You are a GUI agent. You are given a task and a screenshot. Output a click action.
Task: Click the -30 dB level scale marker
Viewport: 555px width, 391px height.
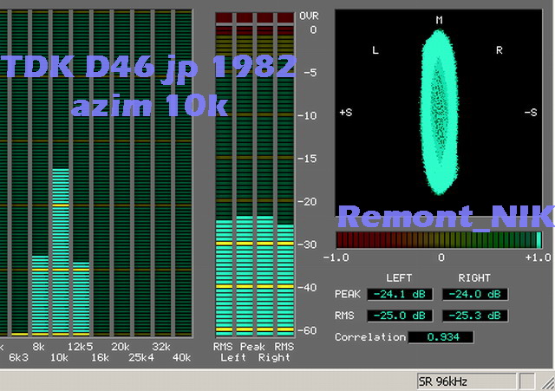click(x=308, y=245)
